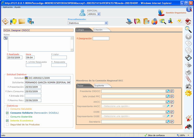
Task: Click the Sitios de confianza status entry
Action: pyautogui.click(x=155, y=135)
